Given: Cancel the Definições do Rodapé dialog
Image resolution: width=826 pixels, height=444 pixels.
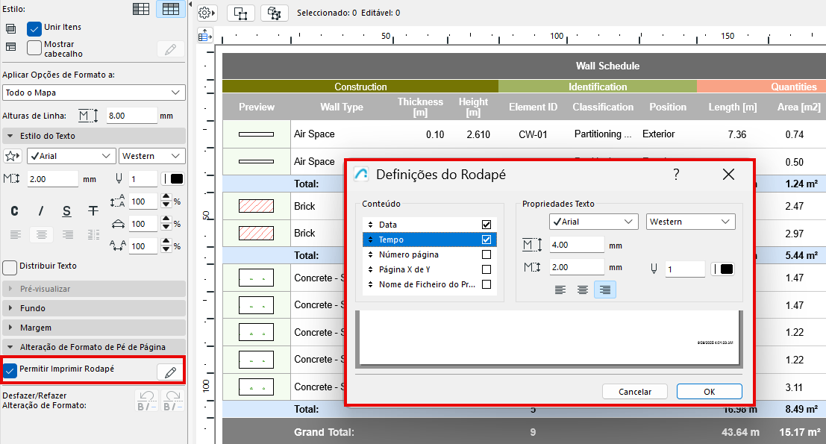Looking at the screenshot, I should [x=635, y=391].
